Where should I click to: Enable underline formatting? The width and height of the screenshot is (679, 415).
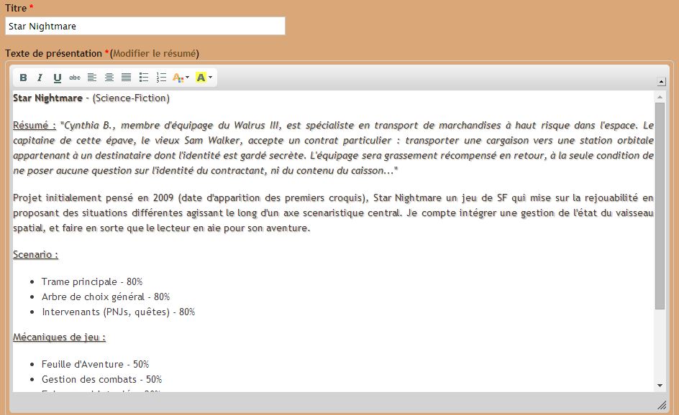click(x=58, y=78)
